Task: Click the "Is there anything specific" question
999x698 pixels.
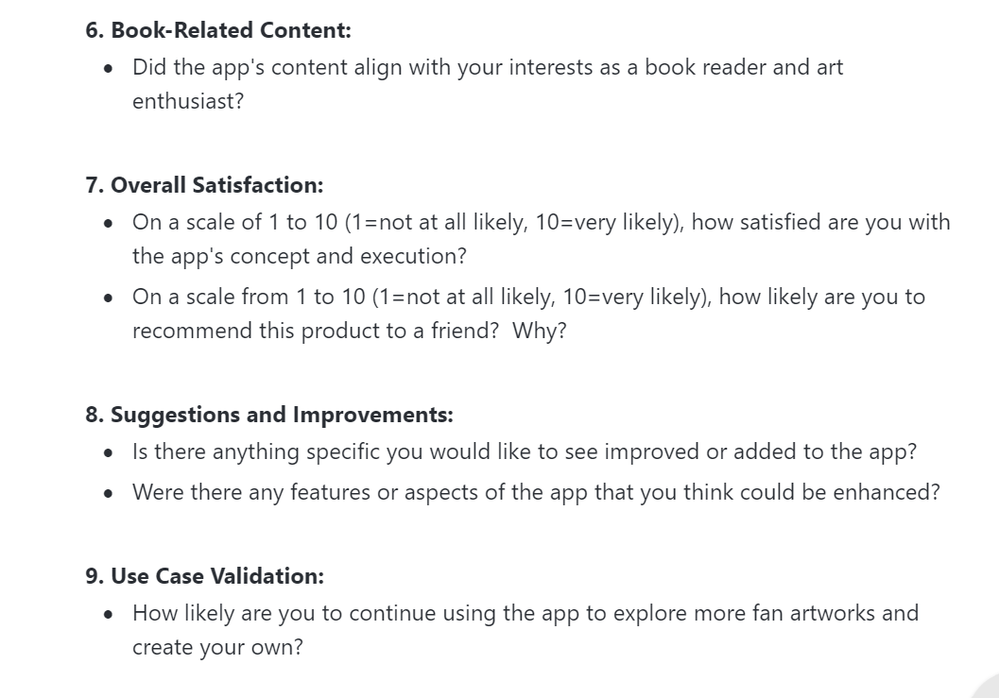Action: pyautogui.click(x=525, y=451)
